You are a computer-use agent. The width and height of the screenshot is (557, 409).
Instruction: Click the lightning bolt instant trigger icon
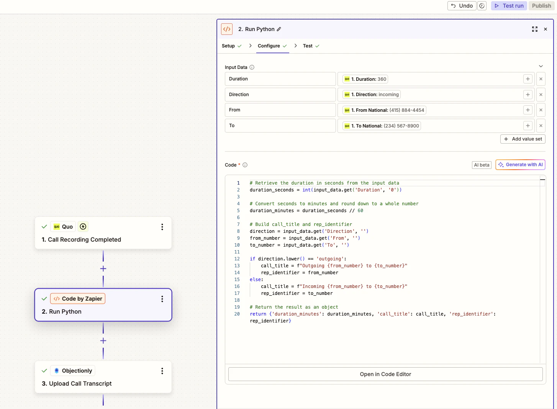click(x=83, y=226)
